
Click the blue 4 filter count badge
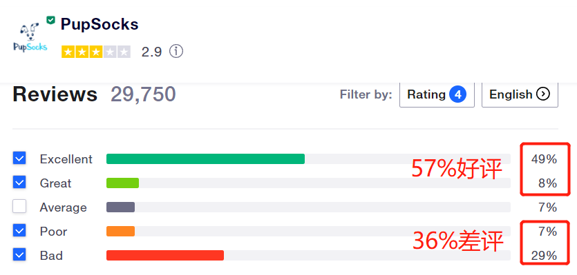tap(457, 94)
